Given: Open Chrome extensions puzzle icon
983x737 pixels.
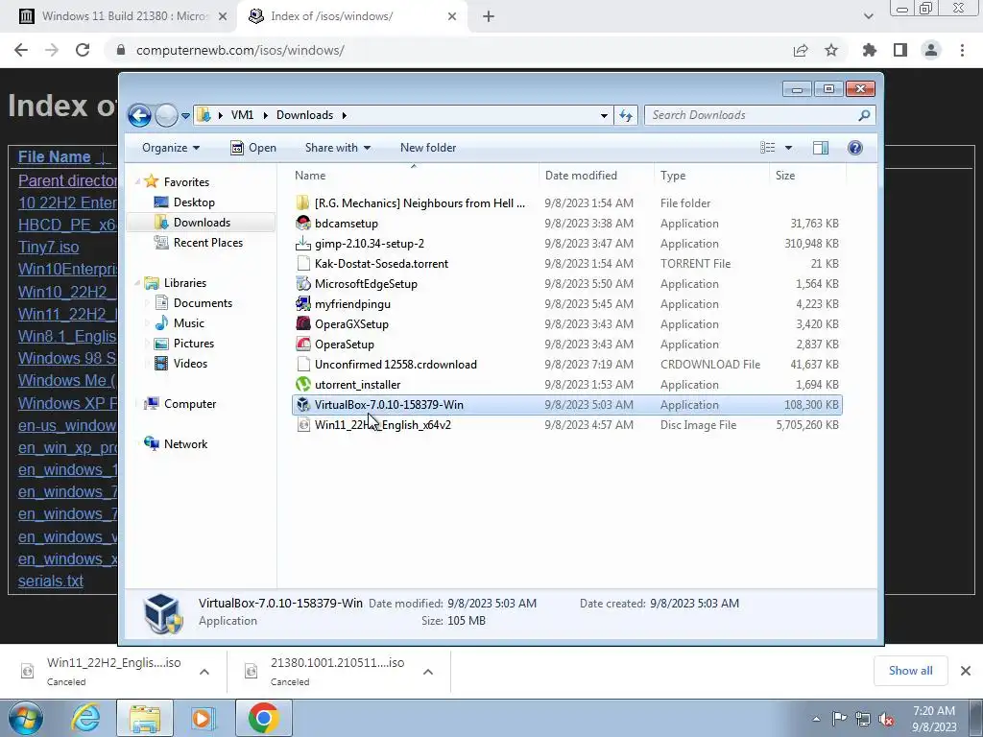Looking at the screenshot, I should point(870,50).
